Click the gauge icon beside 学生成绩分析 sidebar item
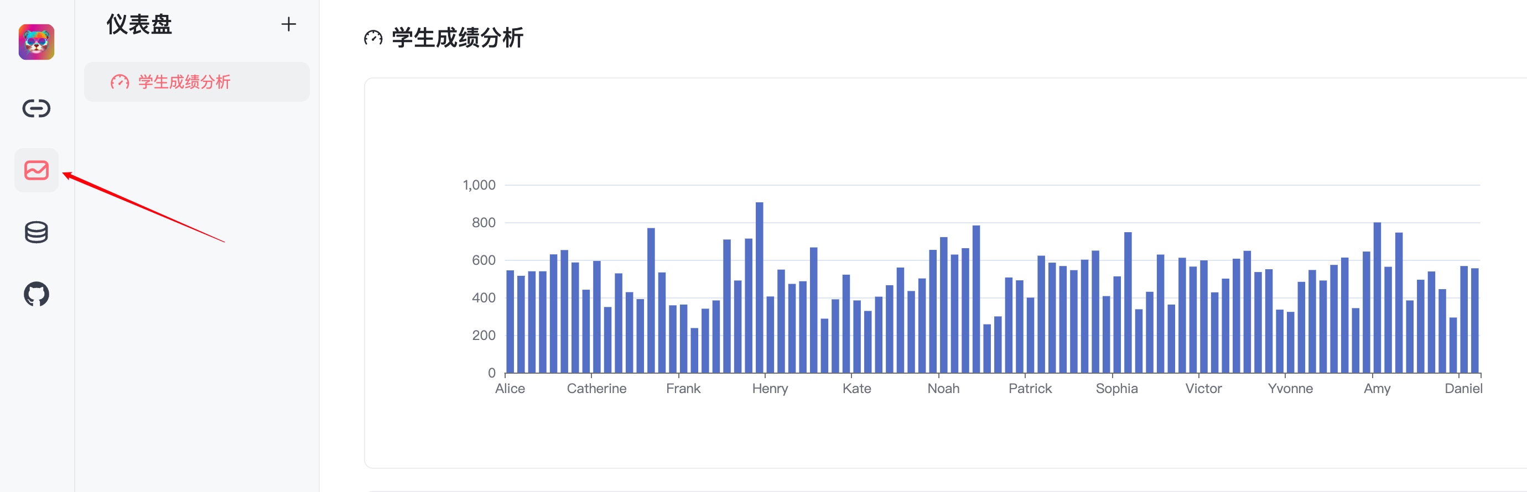1527x492 pixels. 120,82
